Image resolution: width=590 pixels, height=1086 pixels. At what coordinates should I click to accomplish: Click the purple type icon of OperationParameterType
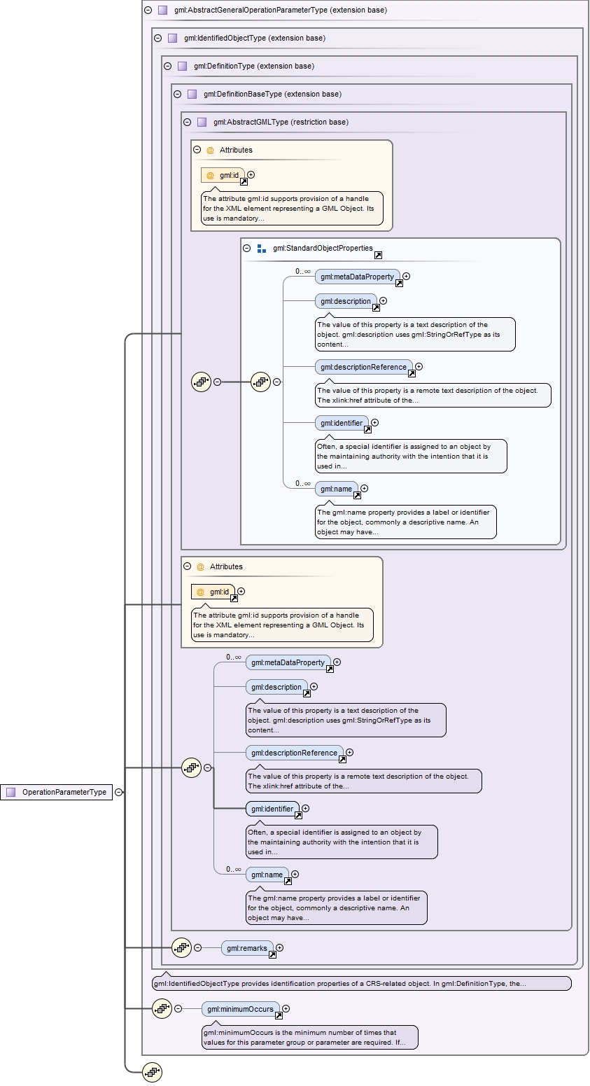point(10,792)
